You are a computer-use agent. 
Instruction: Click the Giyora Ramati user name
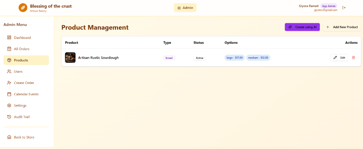coord(309,6)
